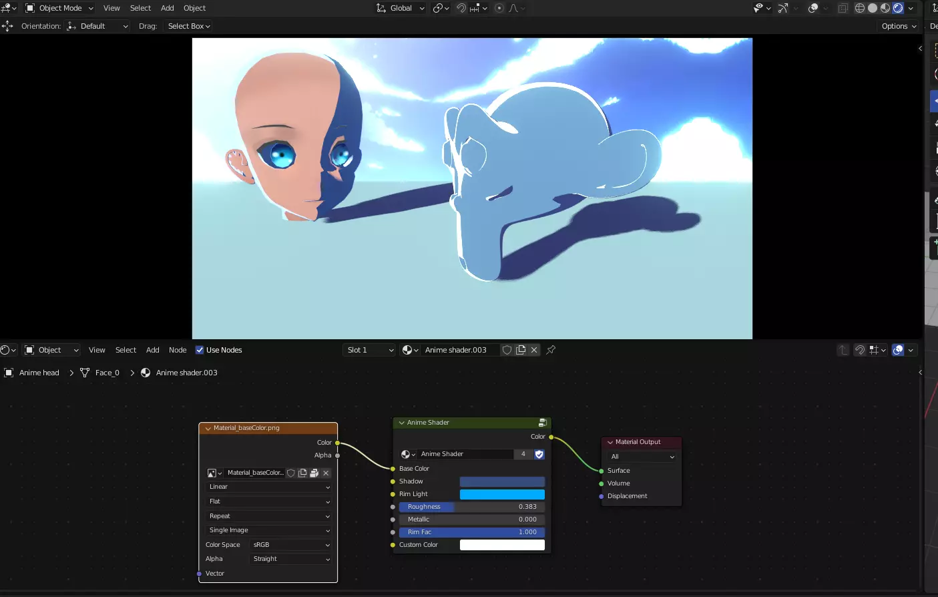Toggle the Use Nodes checkbox
The width and height of the screenshot is (938, 597).
[200, 350]
